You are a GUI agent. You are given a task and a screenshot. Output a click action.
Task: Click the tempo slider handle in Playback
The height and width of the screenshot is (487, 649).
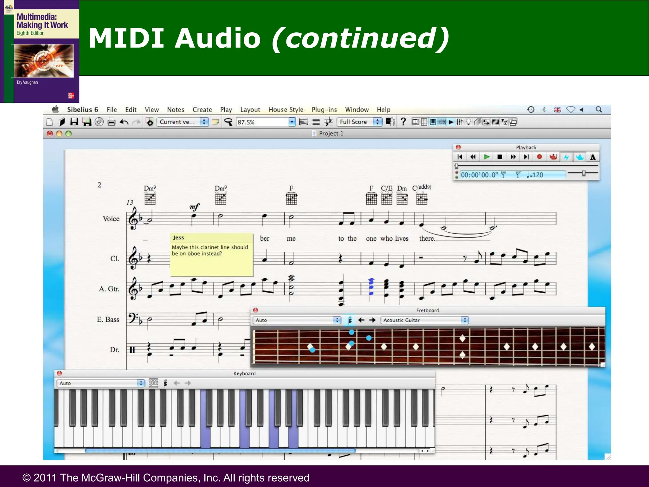(584, 173)
